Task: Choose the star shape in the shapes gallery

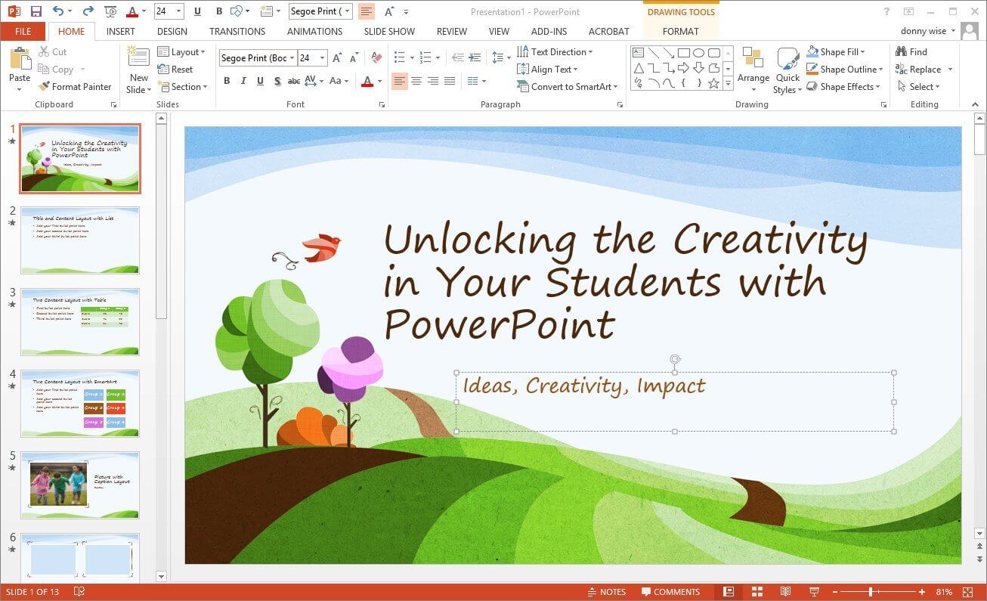Action: point(713,83)
